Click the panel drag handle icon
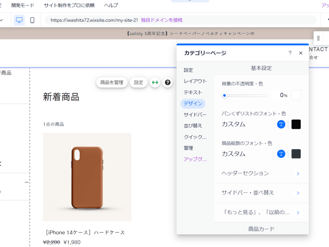 pyautogui.click(x=318, y=38)
